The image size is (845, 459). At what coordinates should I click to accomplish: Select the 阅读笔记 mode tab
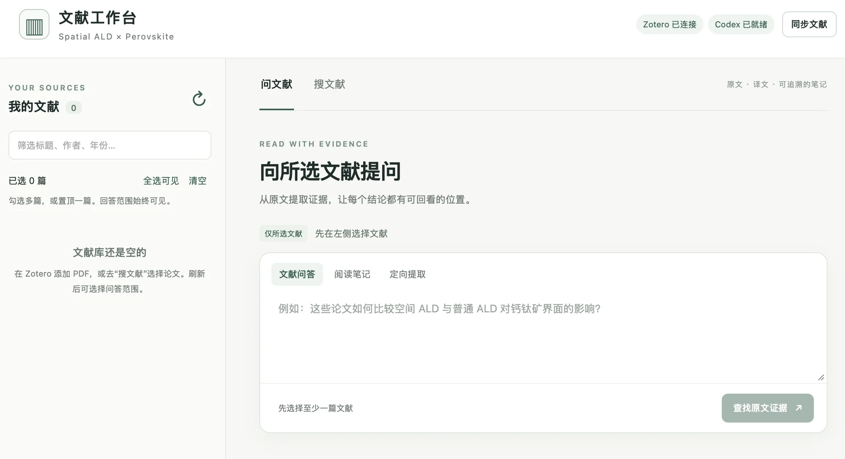[x=352, y=274]
